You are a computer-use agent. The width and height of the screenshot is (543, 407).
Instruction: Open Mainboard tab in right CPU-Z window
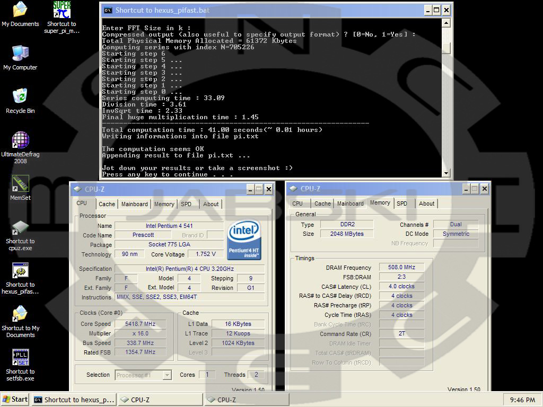click(x=350, y=203)
